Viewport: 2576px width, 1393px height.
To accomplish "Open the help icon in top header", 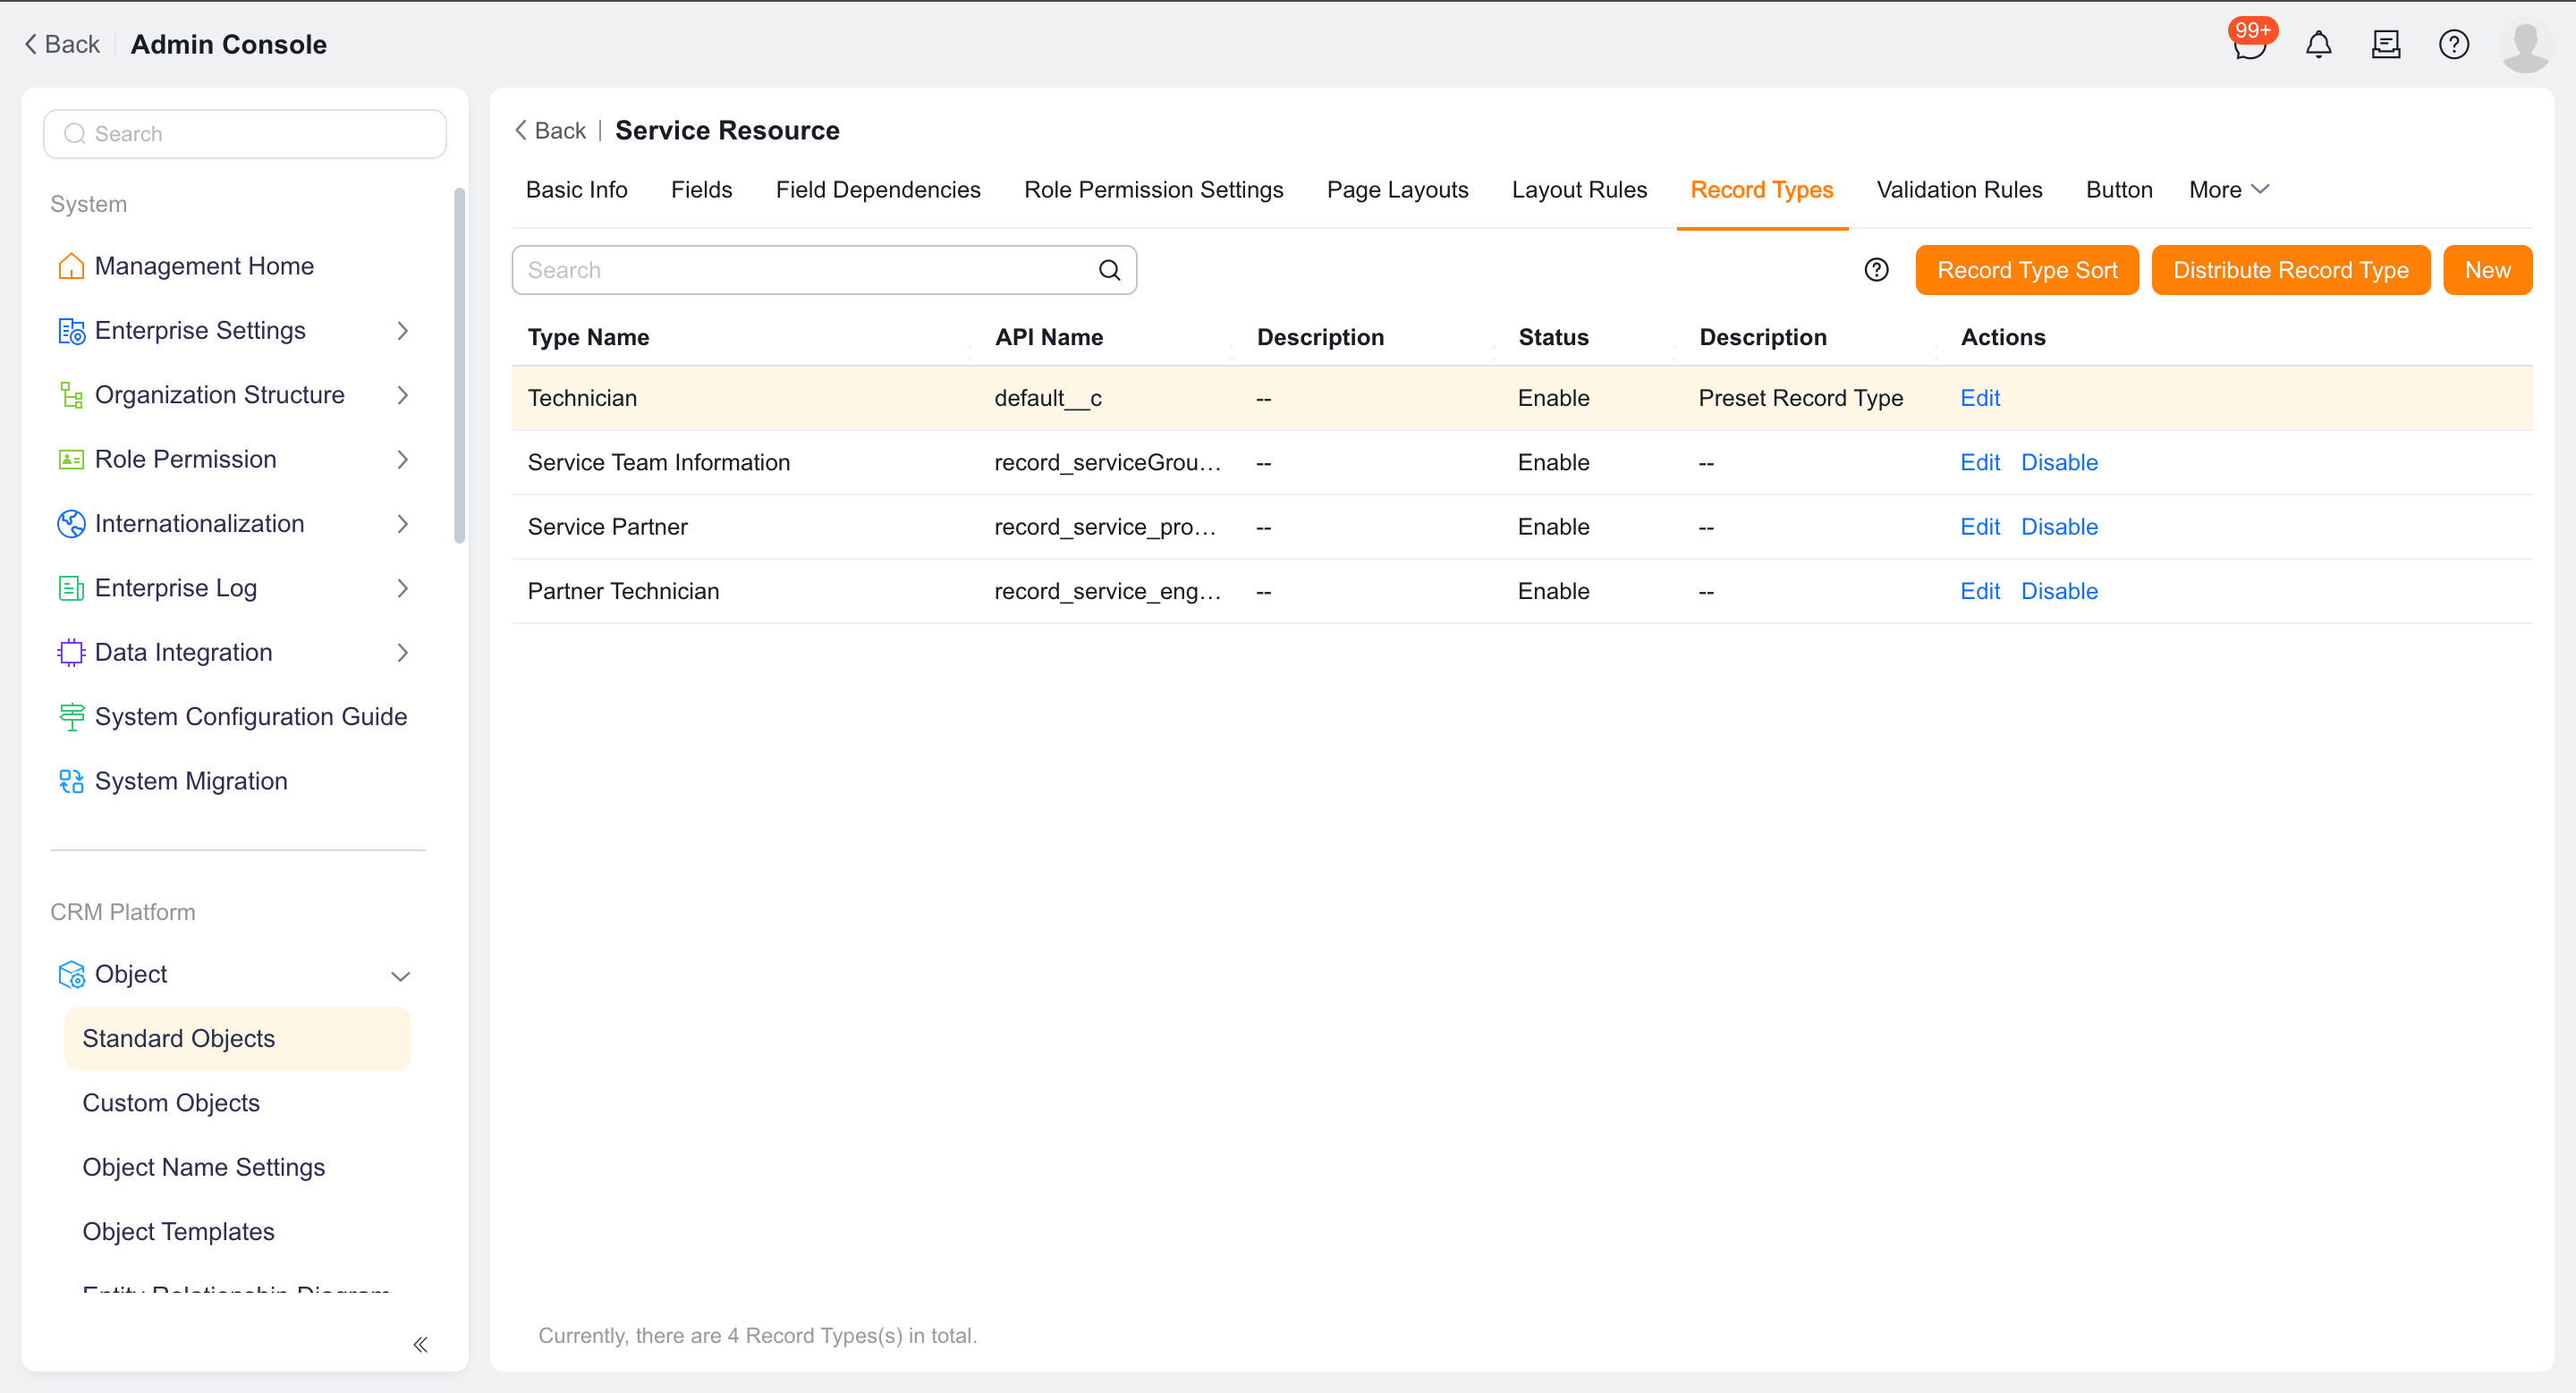I will point(2454,45).
